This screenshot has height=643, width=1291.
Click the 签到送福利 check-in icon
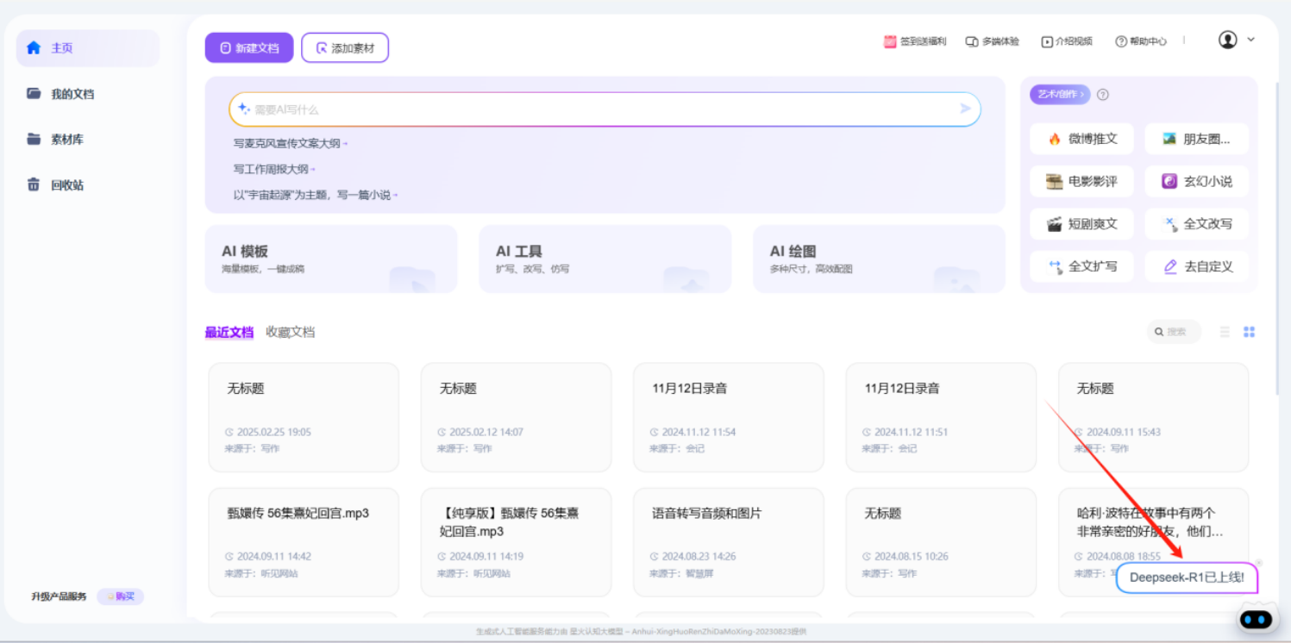890,41
